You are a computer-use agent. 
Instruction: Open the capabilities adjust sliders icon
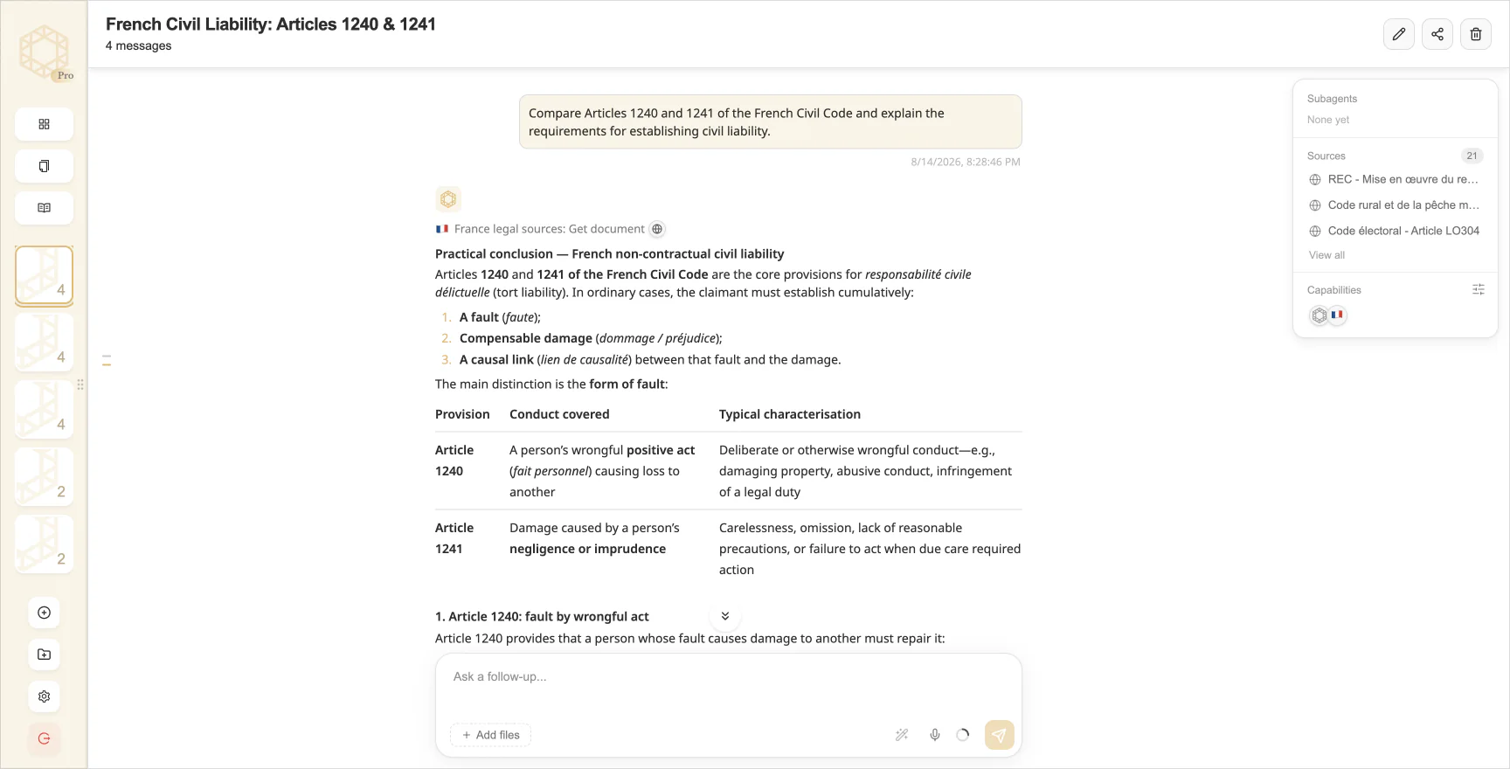tap(1479, 289)
